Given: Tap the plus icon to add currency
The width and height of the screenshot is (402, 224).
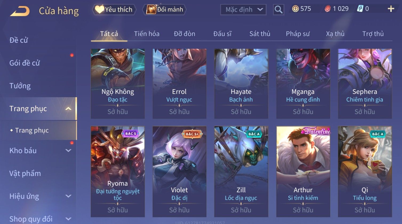Looking at the screenshot, I should pyautogui.click(x=391, y=9).
